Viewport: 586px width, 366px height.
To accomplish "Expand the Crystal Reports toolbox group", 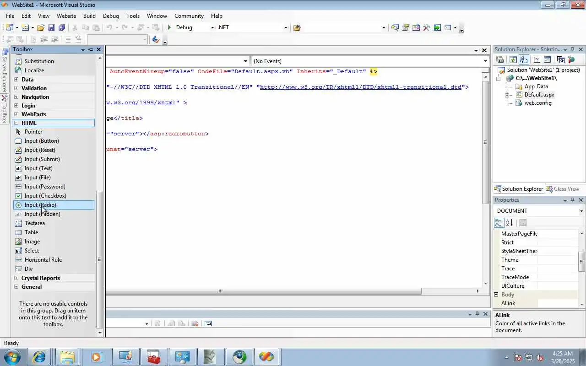I will (16, 278).
